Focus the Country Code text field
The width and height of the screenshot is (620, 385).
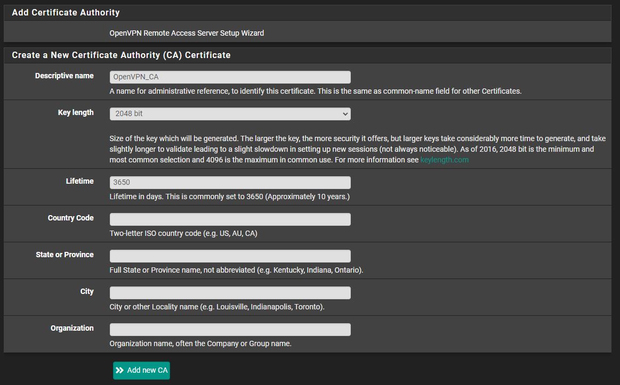230,219
